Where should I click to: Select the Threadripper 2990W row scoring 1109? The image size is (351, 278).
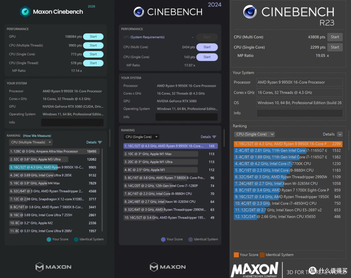click(288, 177)
